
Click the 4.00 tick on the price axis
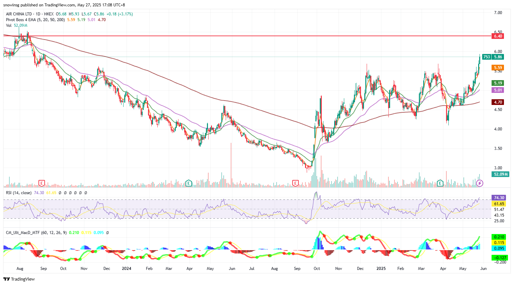tap(498, 129)
